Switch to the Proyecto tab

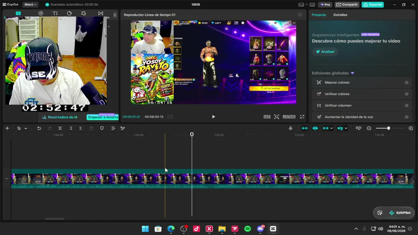point(319,15)
